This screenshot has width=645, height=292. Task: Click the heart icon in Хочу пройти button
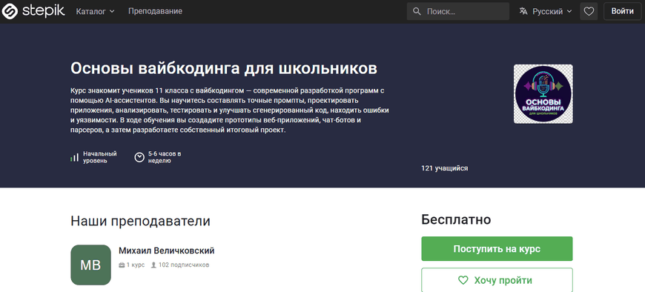click(463, 280)
